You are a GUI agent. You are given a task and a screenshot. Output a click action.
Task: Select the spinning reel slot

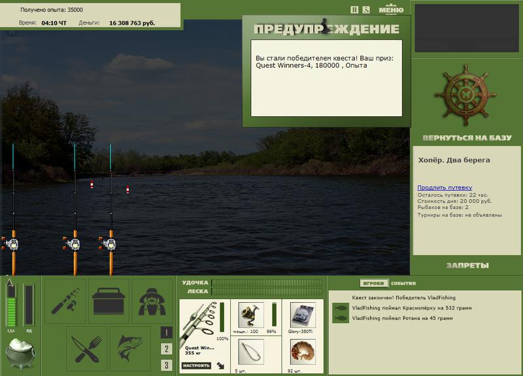click(x=251, y=315)
